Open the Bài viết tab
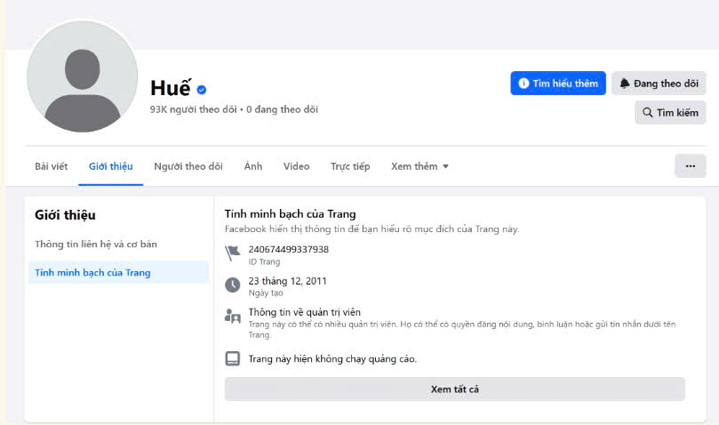 point(52,166)
